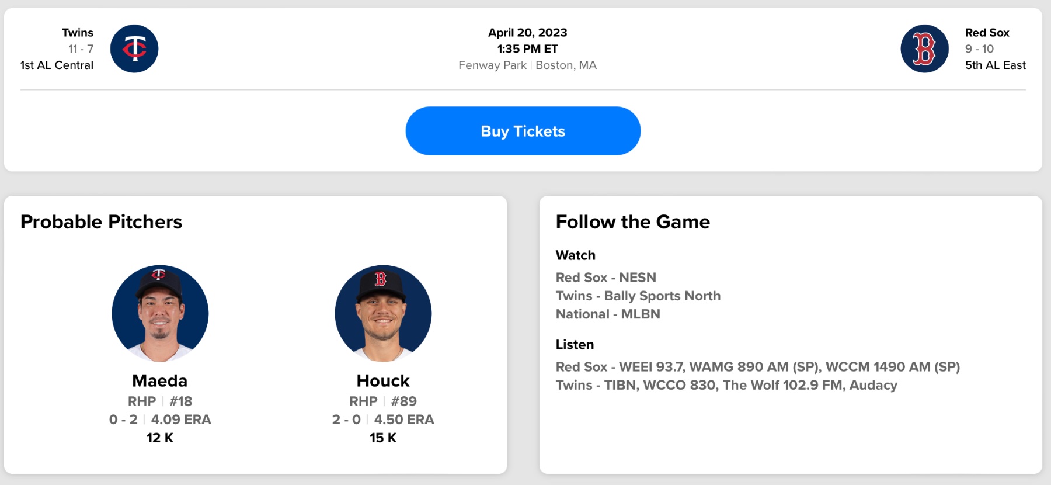Choose the National - MLBN broadcast option
Viewport: 1051px width, 485px height.
pyautogui.click(x=608, y=314)
